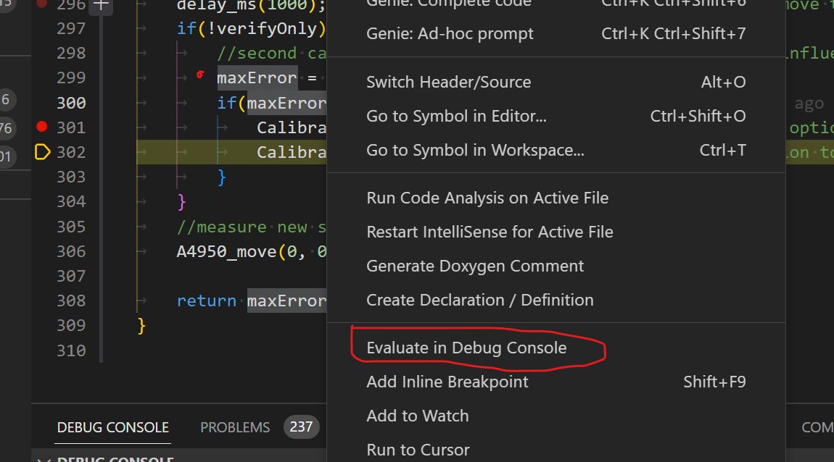Click line number 308 in the gutter
The height and width of the screenshot is (462, 834).
(71, 301)
